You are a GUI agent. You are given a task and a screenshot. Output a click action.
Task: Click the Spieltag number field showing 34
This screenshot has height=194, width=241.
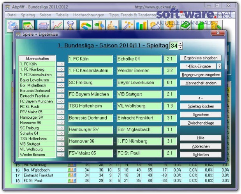pos(174,46)
